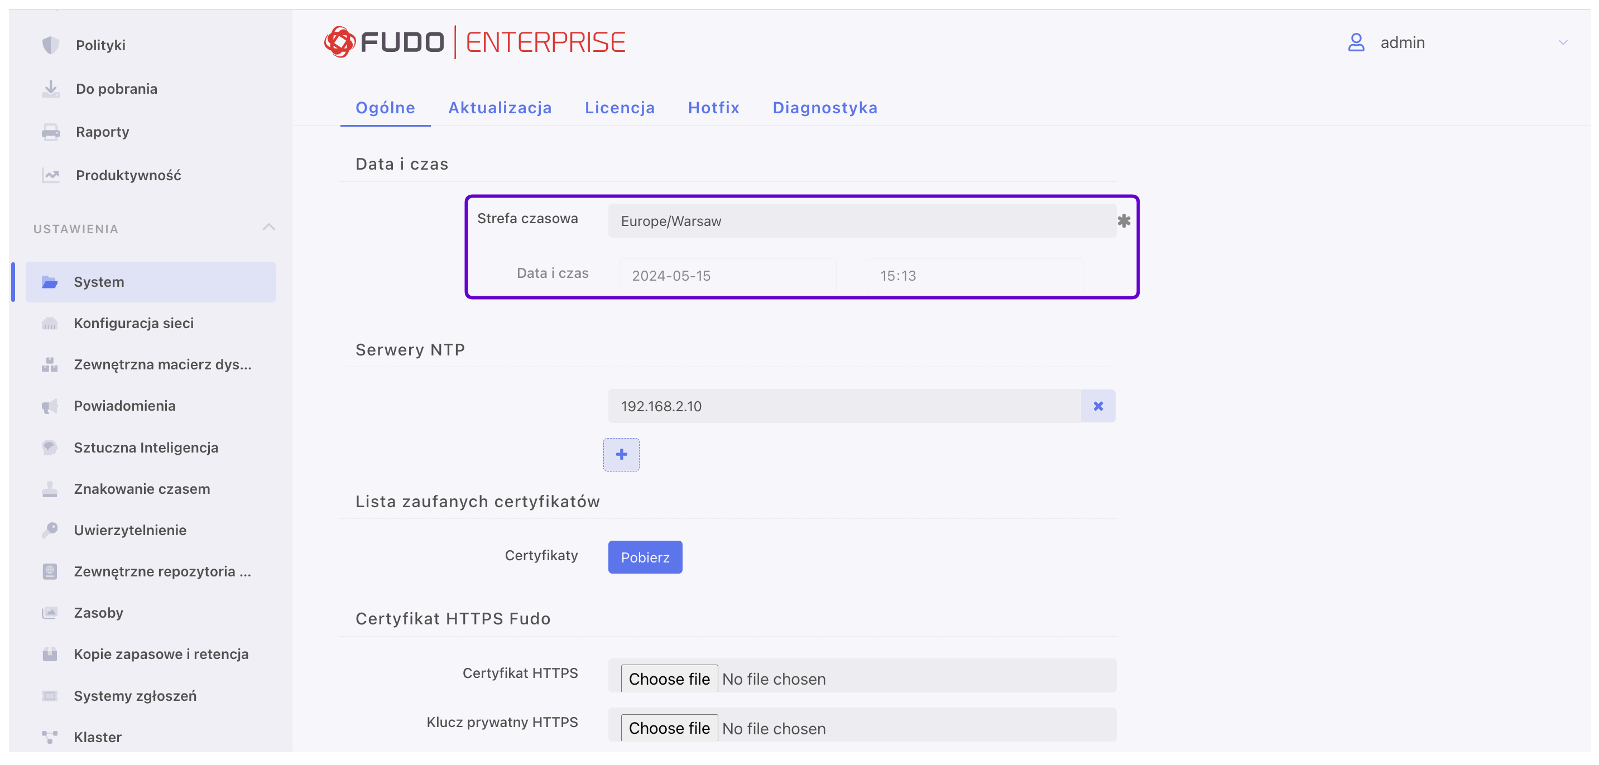Click the Polityki shield icon
1599x765 pixels.
point(50,45)
